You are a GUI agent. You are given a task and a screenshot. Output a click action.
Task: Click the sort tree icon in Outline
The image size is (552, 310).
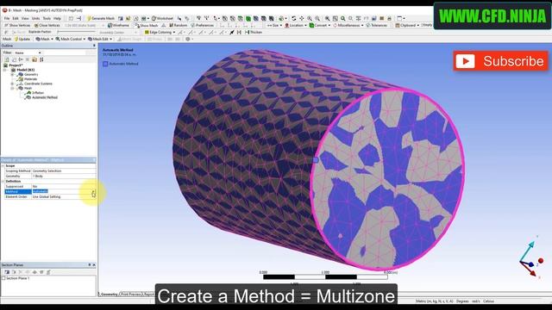click(x=41, y=59)
